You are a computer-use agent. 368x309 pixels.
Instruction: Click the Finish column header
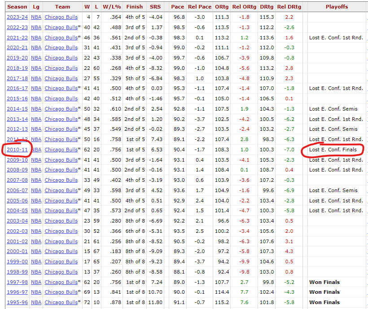pyautogui.click(x=135, y=7)
